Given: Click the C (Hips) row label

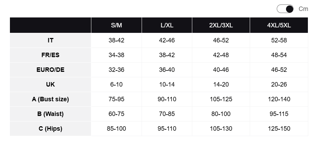Looking at the screenshot, I should point(50,129).
